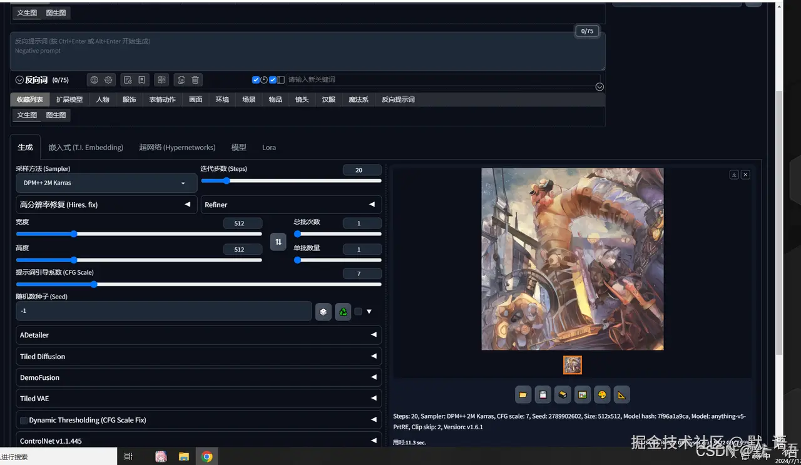Expand the ControlNet v1.1.445 accordion
Viewport: 801px width, 465px height.
coord(199,441)
